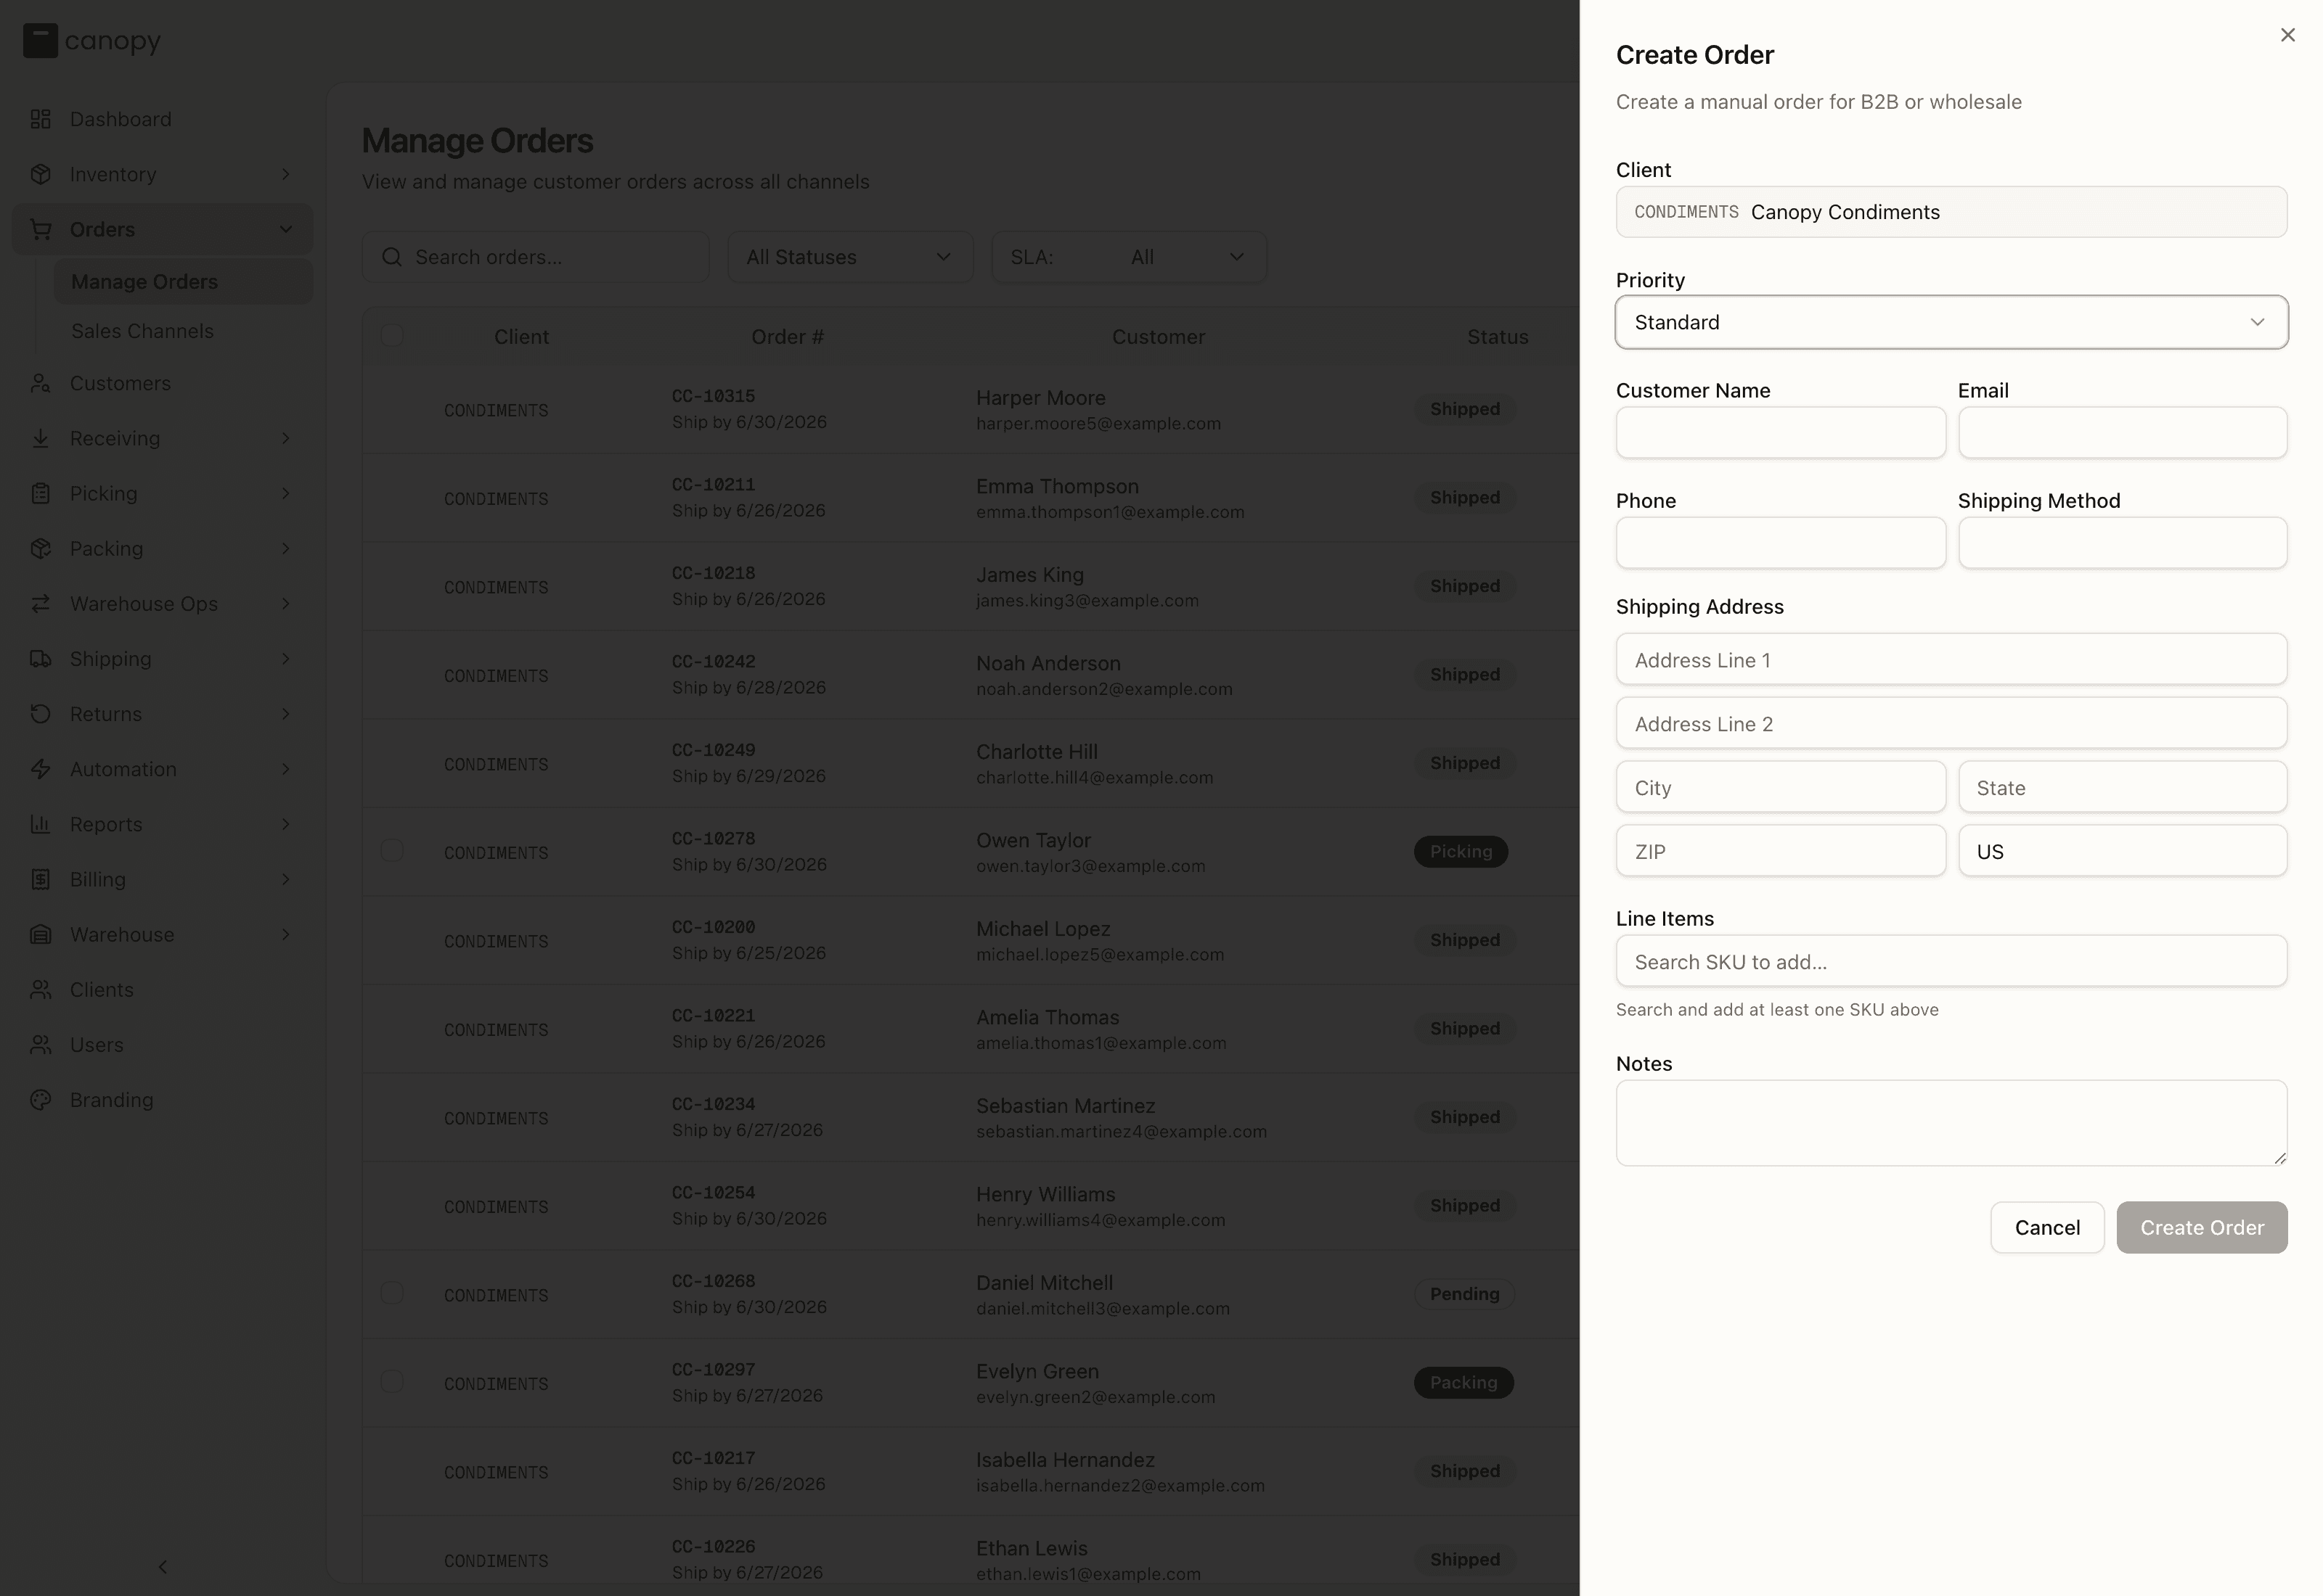The height and width of the screenshot is (1596, 2323).
Task: Click the Users people icon
Action: (40, 1044)
